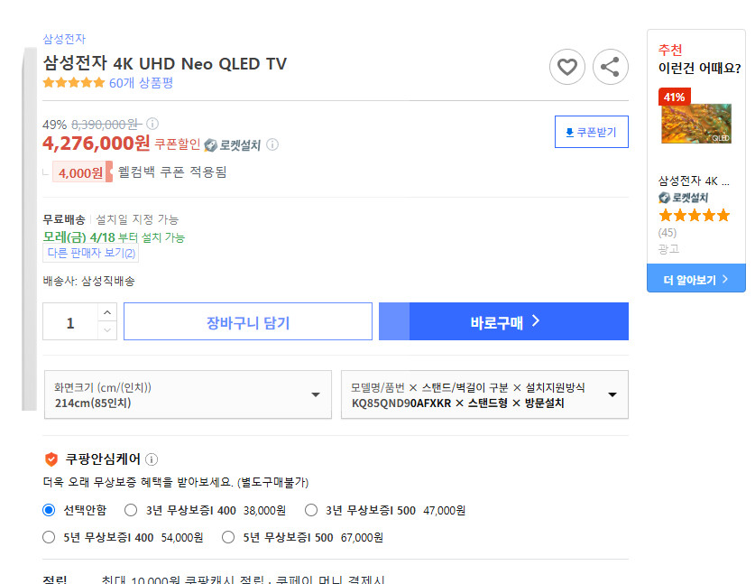Click the five-star rating of main product

click(74, 82)
